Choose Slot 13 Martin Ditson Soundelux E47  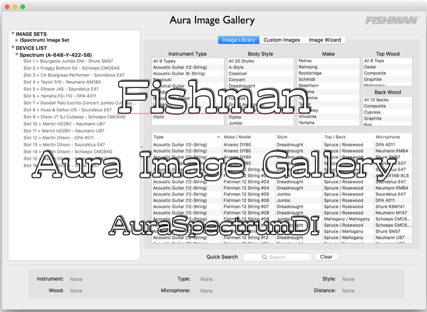(64, 145)
